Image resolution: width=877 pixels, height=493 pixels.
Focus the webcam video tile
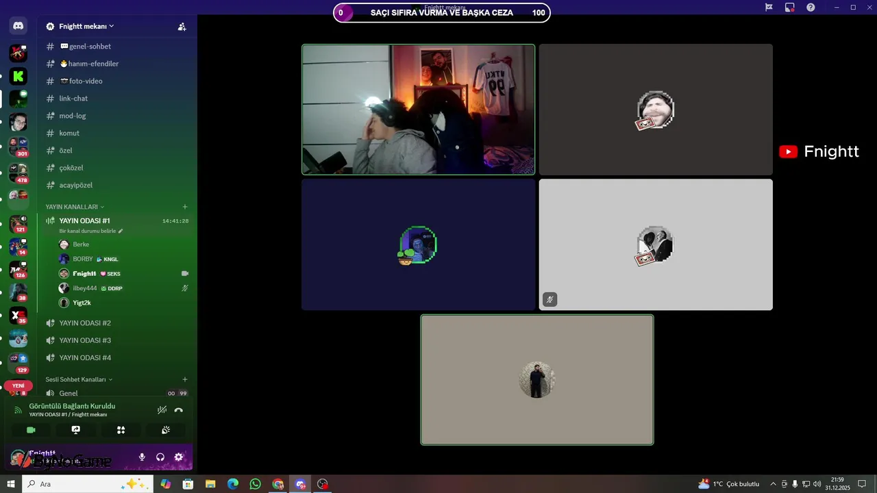tap(418, 110)
